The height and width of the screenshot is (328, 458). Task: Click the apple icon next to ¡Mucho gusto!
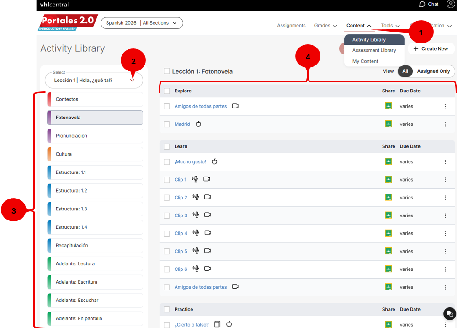pyautogui.click(x=214, y=161)
